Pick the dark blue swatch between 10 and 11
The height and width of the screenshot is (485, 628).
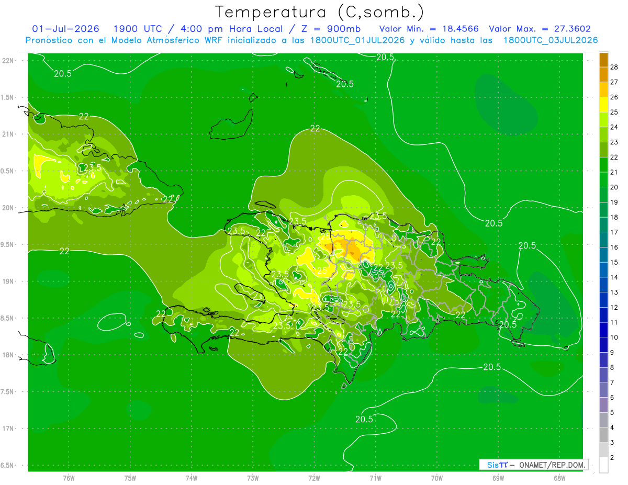tap(603, 330)
